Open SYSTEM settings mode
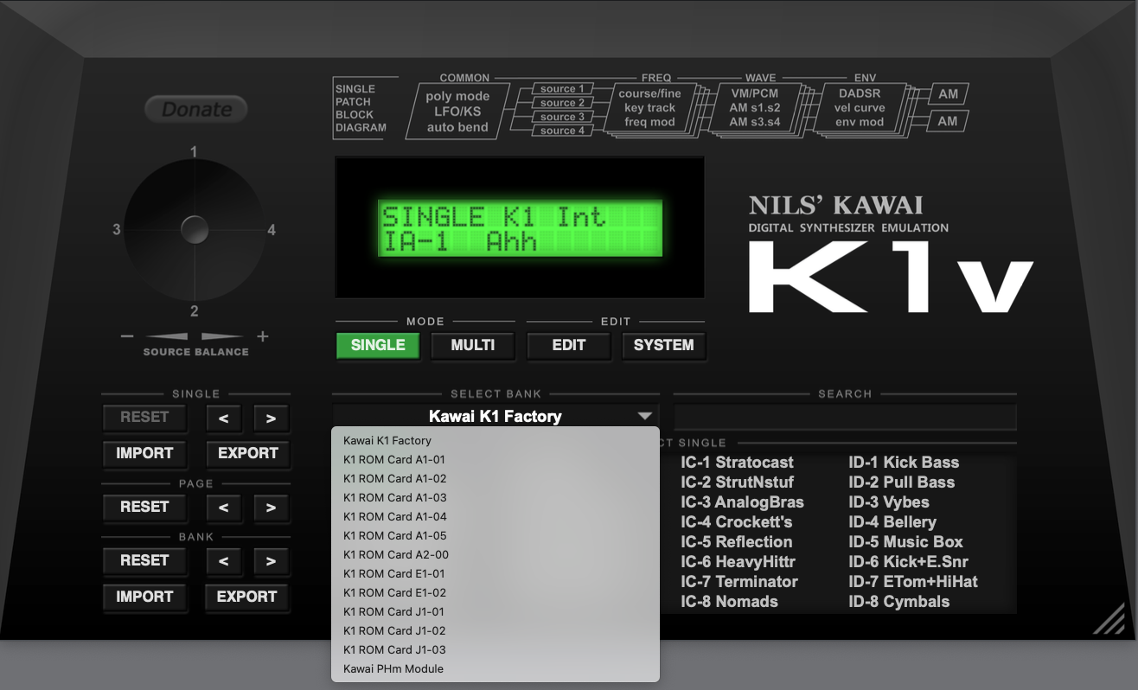This screenshot has height=690, width=1138. point(664,345)
